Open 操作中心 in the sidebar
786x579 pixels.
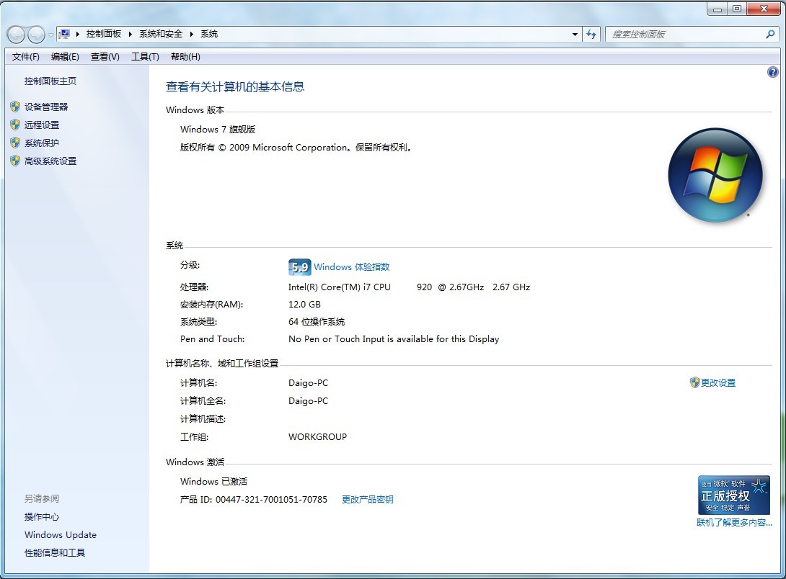pyautogui.click(x=42, y=517)
